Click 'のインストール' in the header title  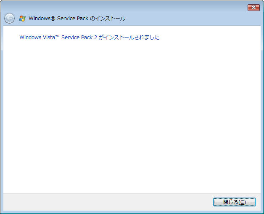pos(108,19)
